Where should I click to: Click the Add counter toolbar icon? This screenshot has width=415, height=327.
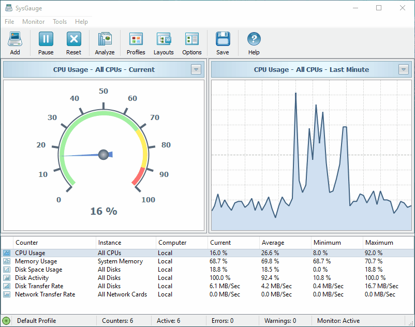[x=15, y=39]
